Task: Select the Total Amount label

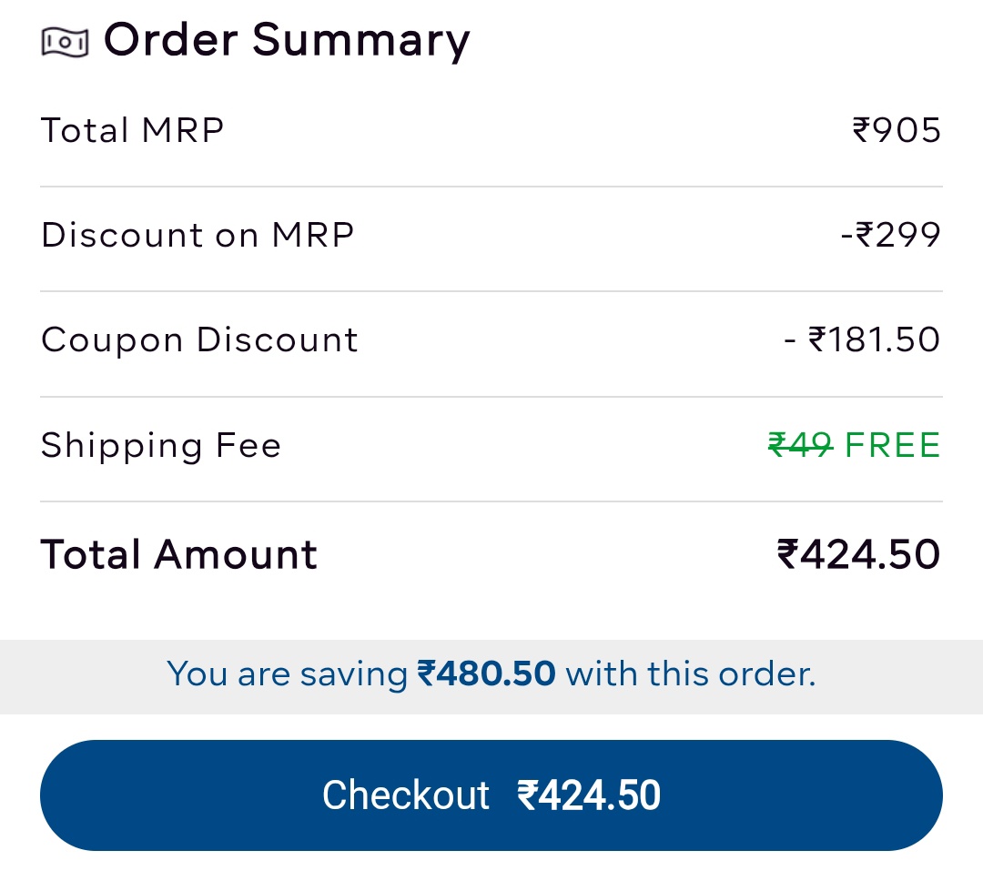Action: tap(179, 554)
